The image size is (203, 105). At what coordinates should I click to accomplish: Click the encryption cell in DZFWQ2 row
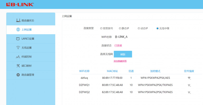point(155,92)
